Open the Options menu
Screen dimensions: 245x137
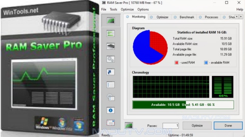143,9
